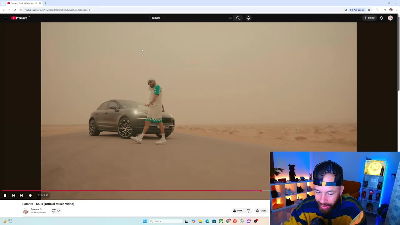This screenshot has height=225, width=400.
Task: Open the YouTube account avatar menu
Action: (x=390, y=18)
